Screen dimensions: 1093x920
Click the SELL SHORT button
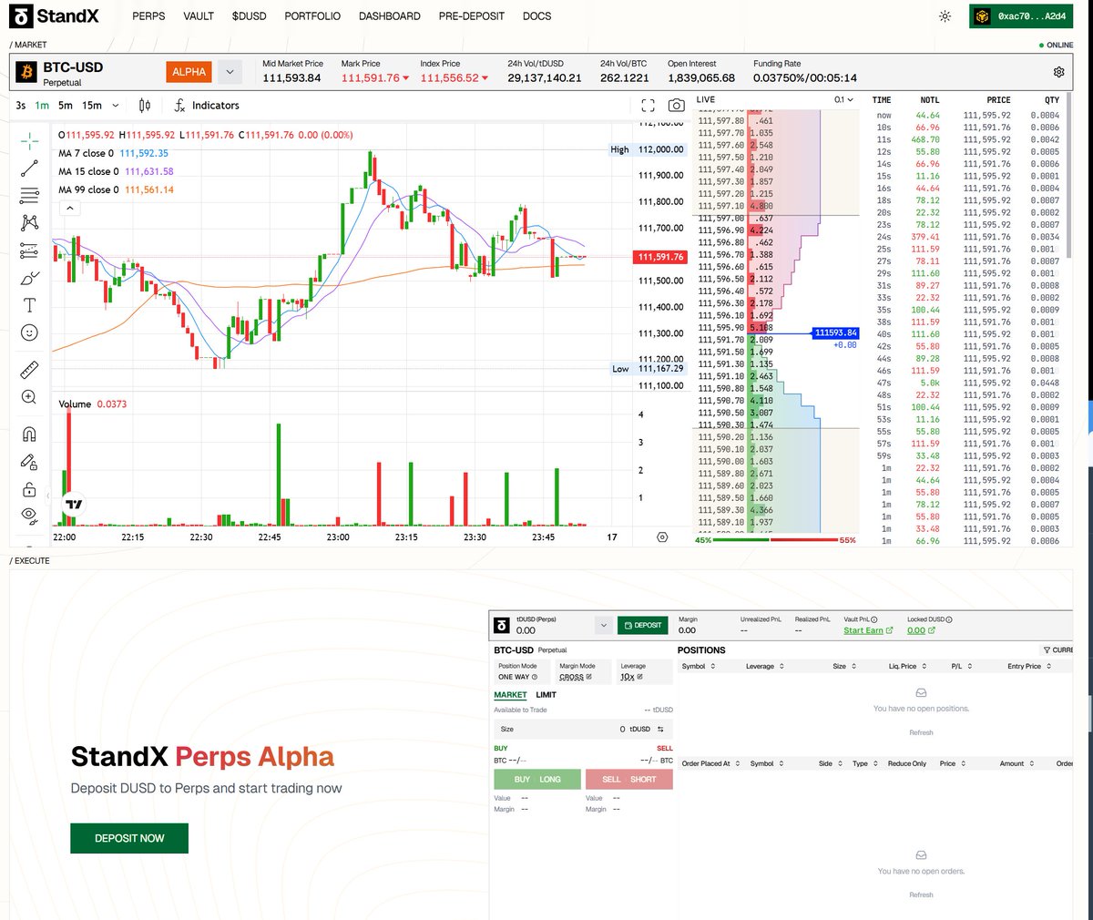click(x=629, y=780)
